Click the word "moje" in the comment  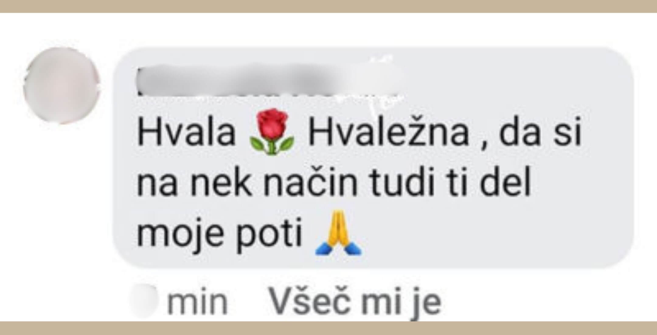[x=179, y=233]
